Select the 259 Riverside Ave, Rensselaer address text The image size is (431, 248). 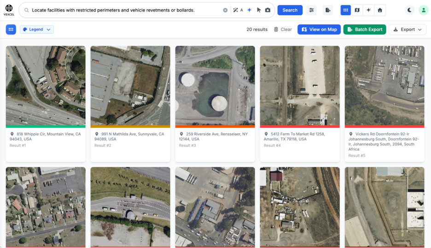tap(214, 136)
